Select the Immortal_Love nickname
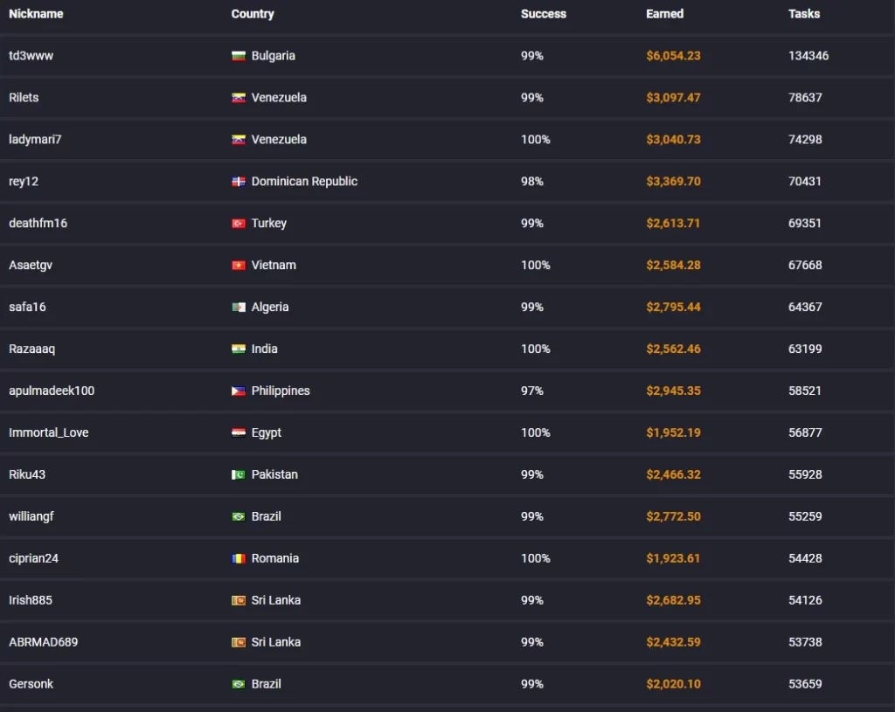 coord(49,432)
